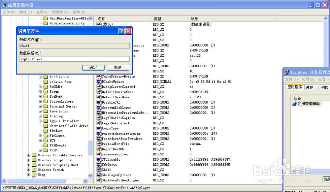Click the WPAEvents folder icon
Viewport: 330px width, 192px height.
pyautogui.click(x=46, y=145)
